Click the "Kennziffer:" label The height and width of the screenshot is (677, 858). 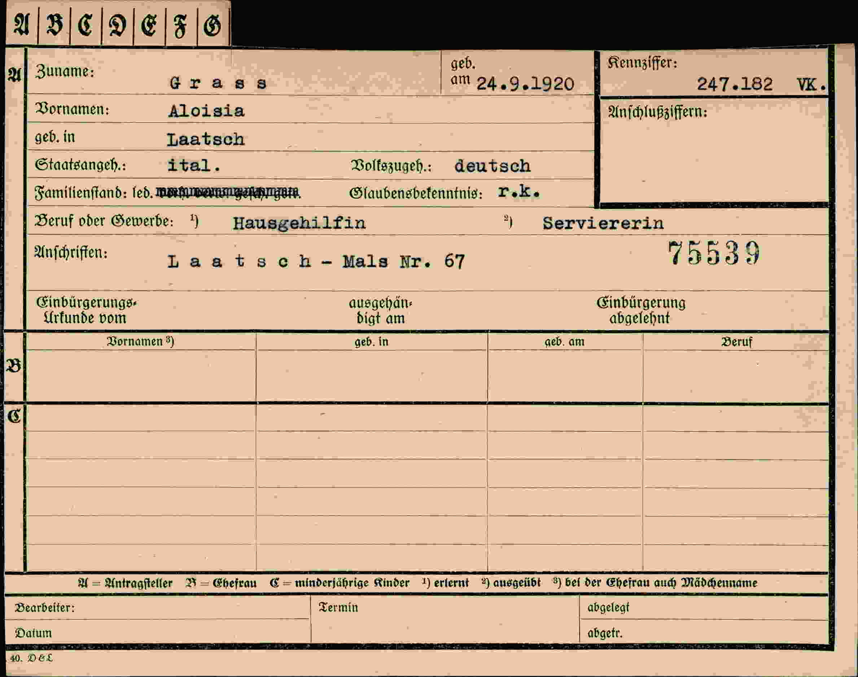(642, 63)
